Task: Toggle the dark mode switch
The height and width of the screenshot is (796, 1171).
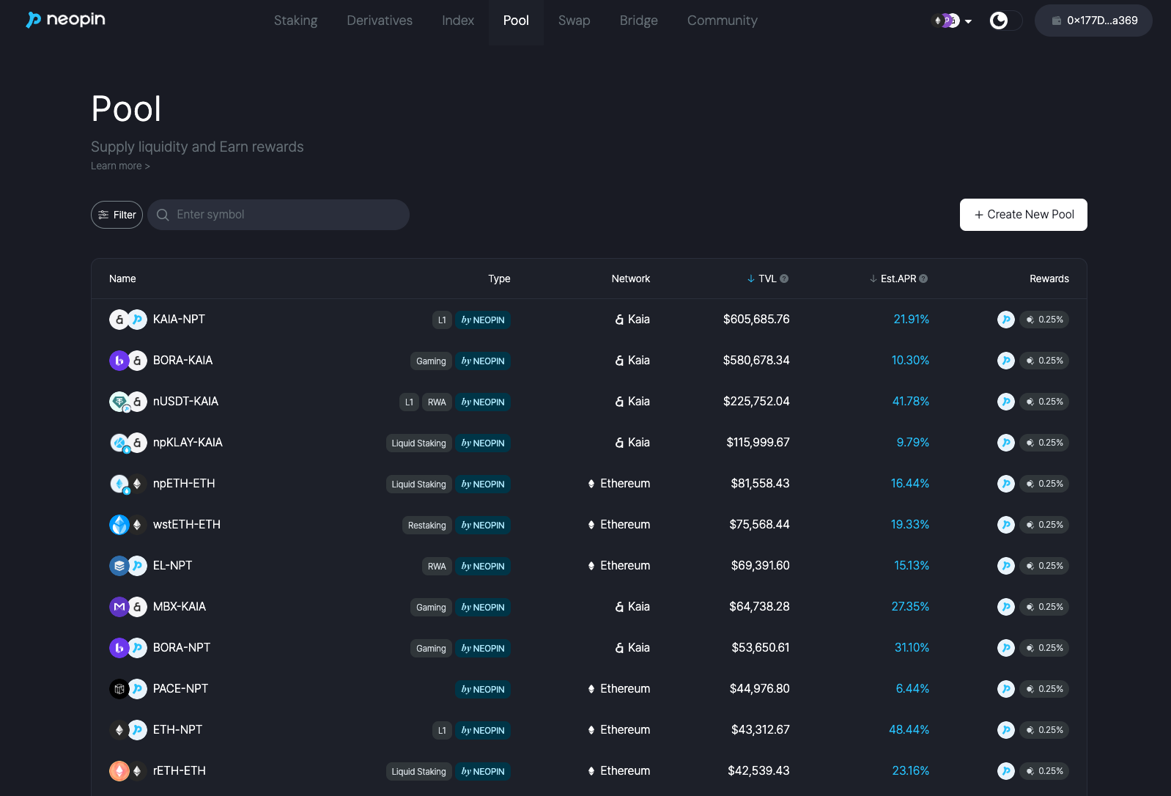Action: coord(1005,21)
